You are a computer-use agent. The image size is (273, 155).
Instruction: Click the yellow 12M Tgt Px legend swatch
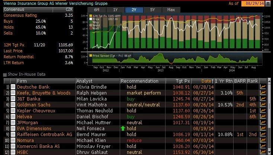90,16
